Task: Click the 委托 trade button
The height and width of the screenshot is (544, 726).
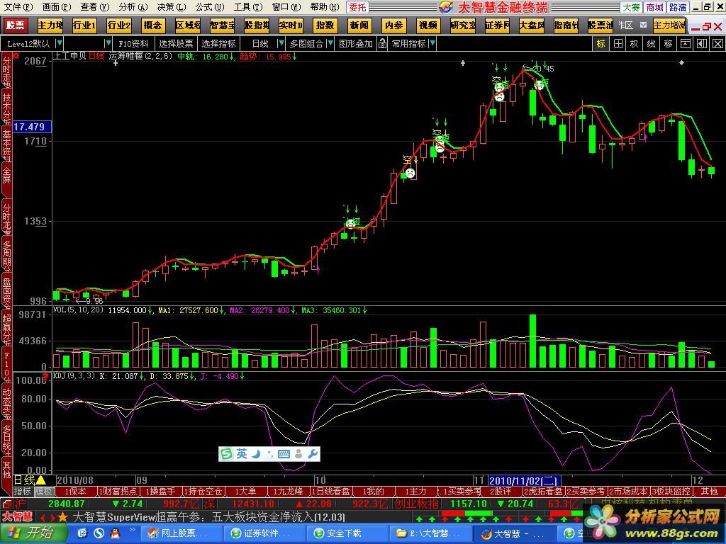Action: [x=357, y=7]
